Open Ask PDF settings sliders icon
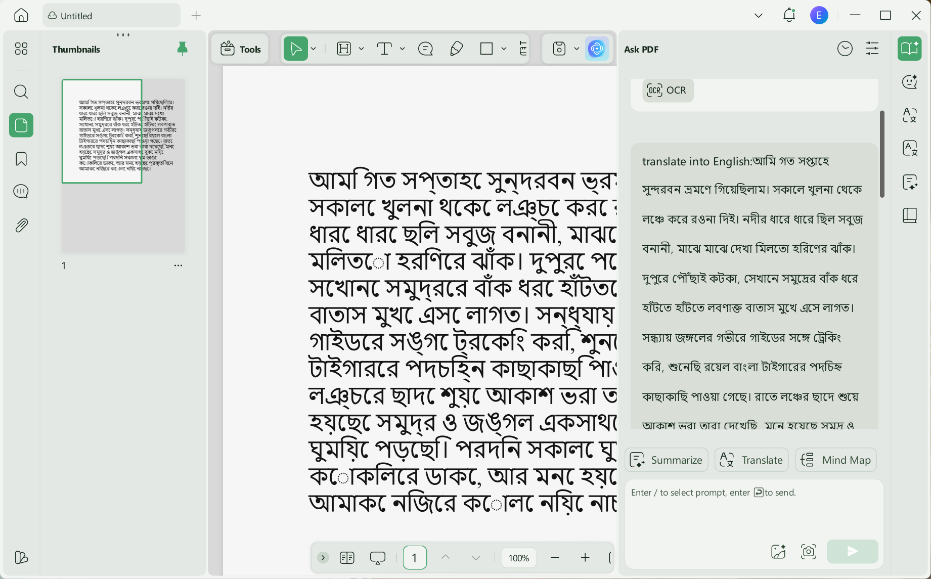 872,49
